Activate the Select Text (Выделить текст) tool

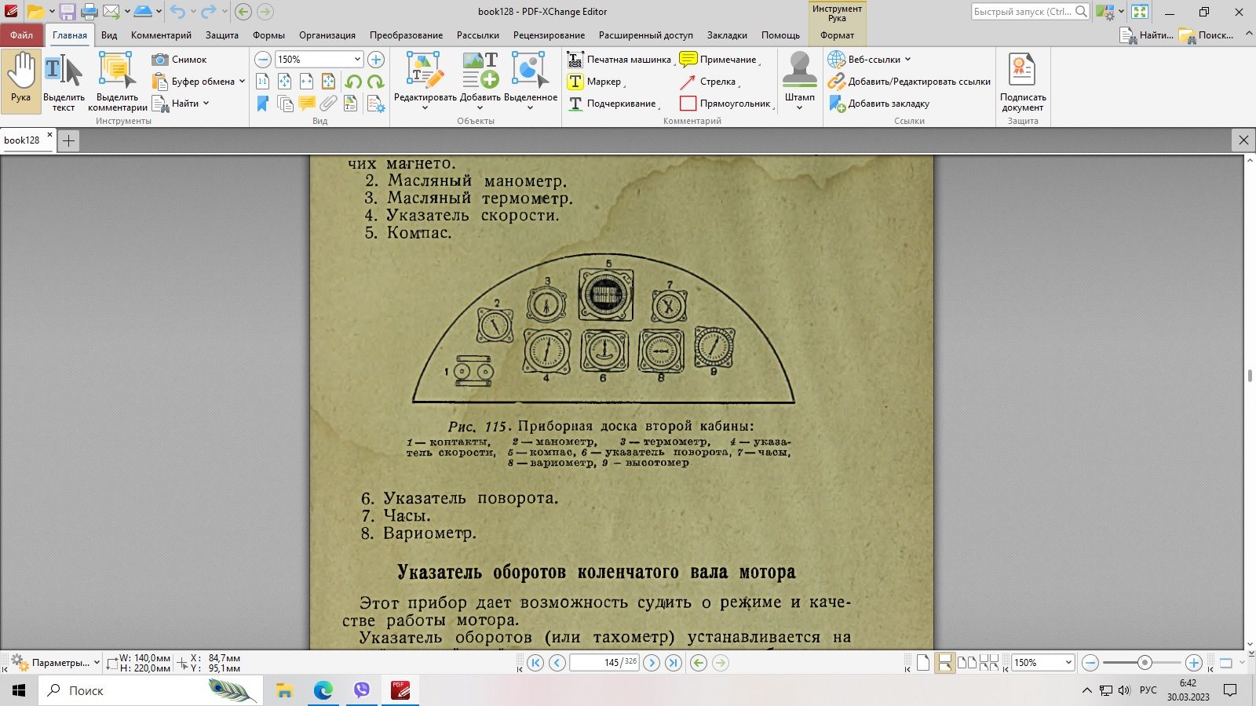(64, 81)
